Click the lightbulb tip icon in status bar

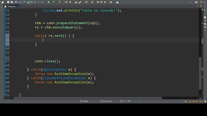(205, 101)
